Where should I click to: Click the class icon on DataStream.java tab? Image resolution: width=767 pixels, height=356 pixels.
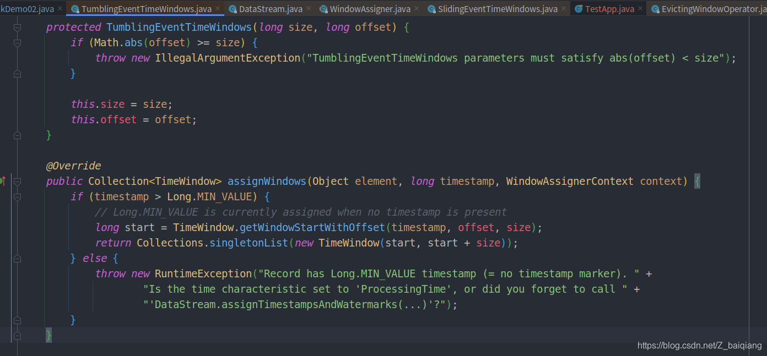(x=233, y=9)
